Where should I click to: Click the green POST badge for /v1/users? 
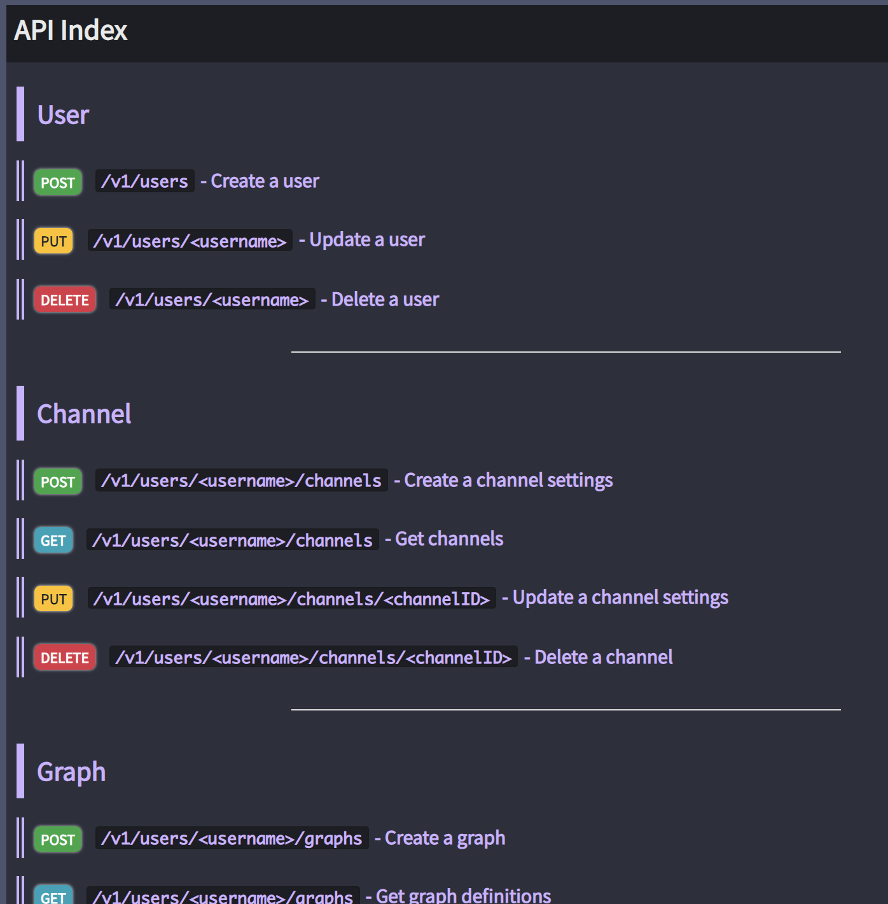pyautogui.click(x=58, y=183)
